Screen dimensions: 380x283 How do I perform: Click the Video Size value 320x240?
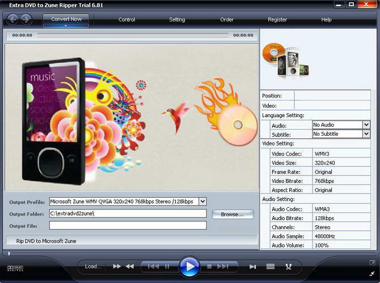pos(325,163)
